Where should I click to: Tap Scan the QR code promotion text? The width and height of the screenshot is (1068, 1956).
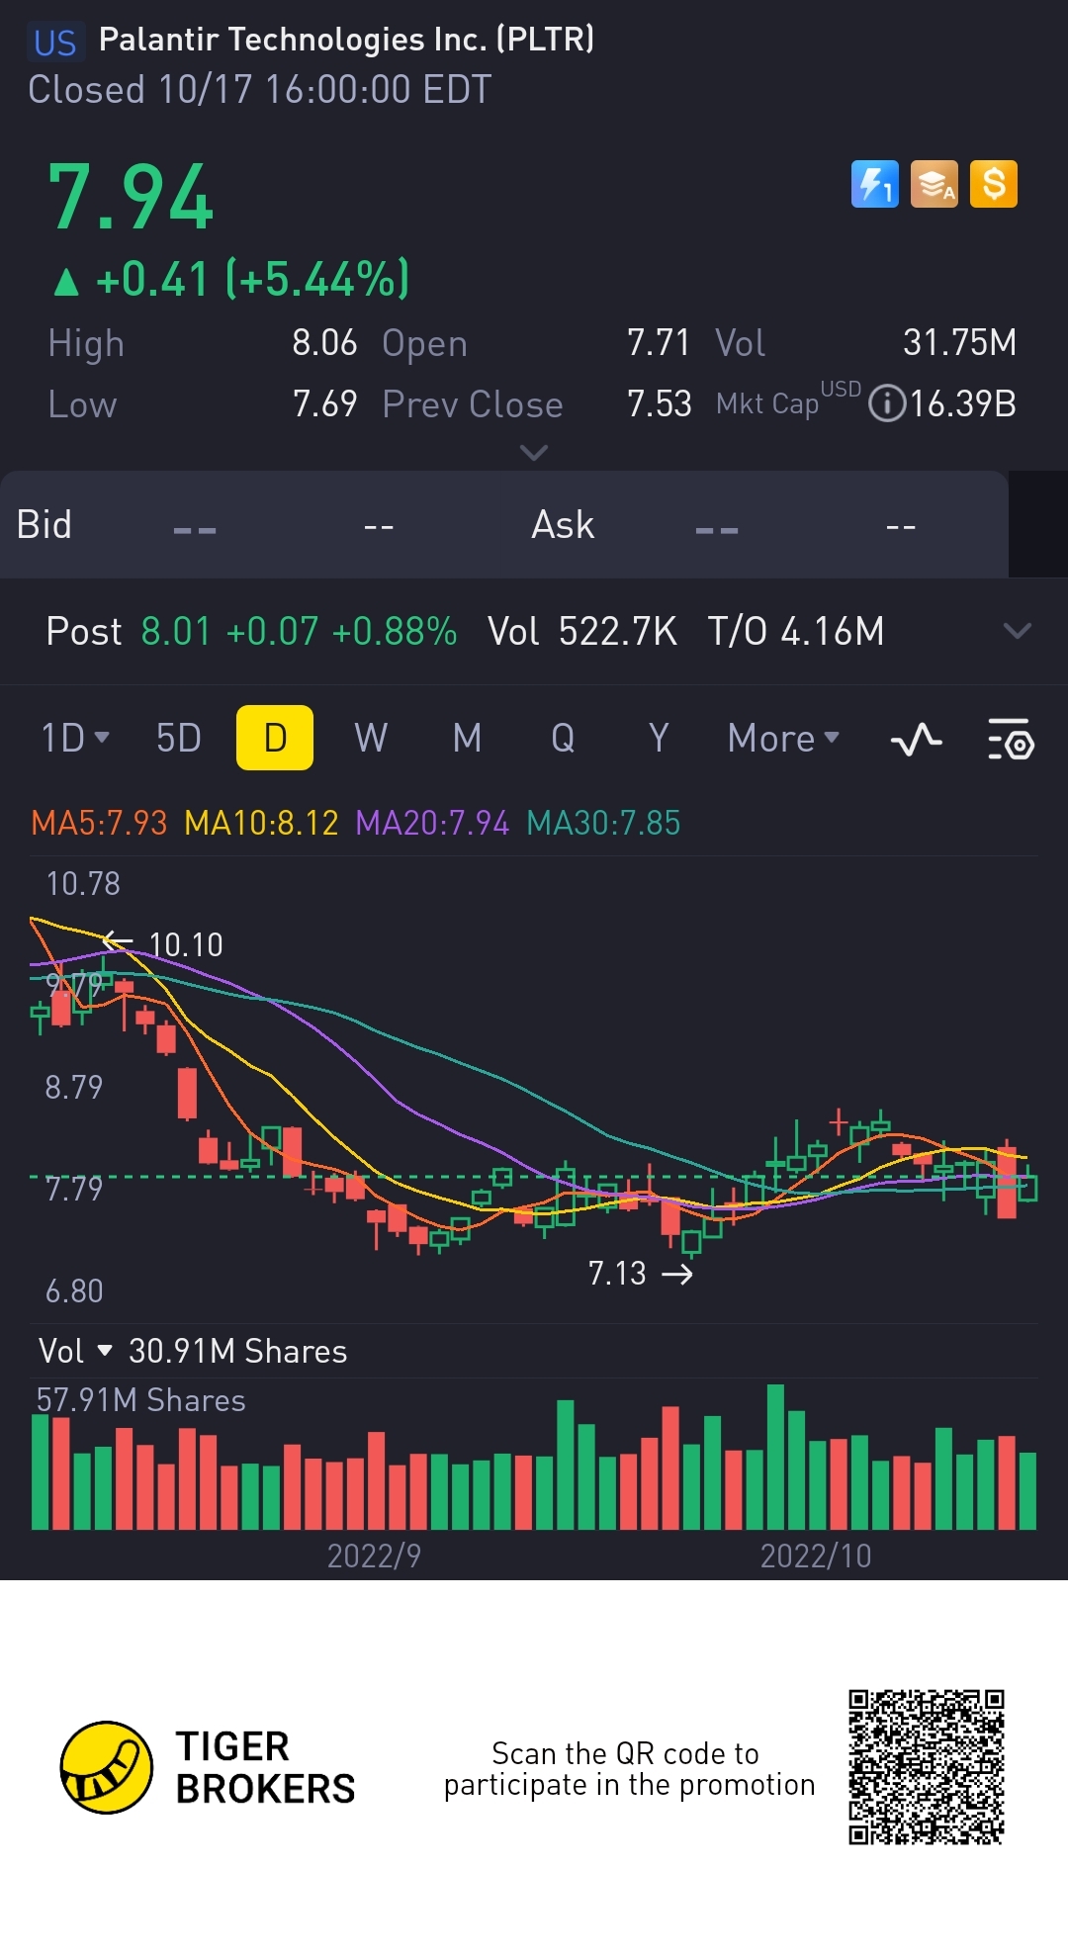click(x=629, y=1769)
